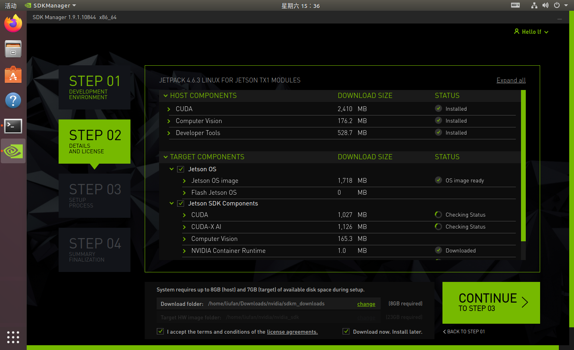
Task: Minimize the SDK Manager window
Action: tap(560, 19)
